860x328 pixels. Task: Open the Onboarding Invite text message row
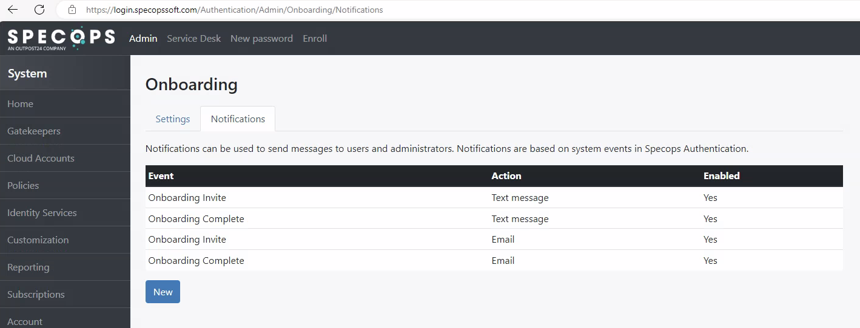pos(494,197)
